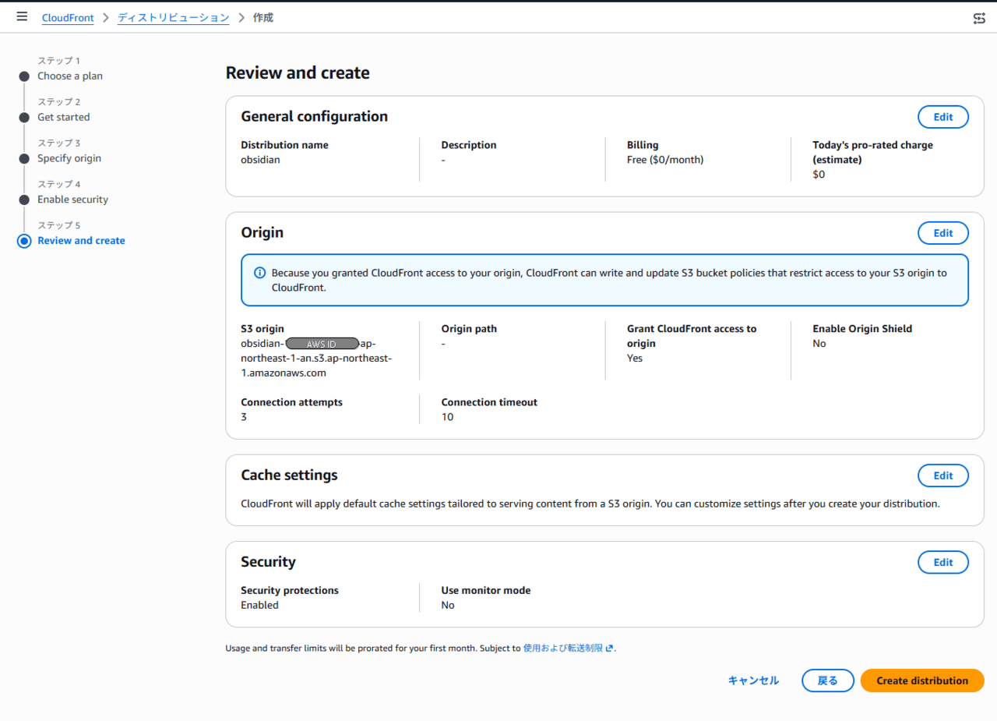Select the Review and create step
Viewport: 997px width, 721px height.
[x=81, y=241]
